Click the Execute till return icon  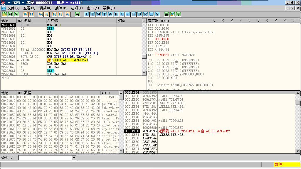(x=68, y=14)
